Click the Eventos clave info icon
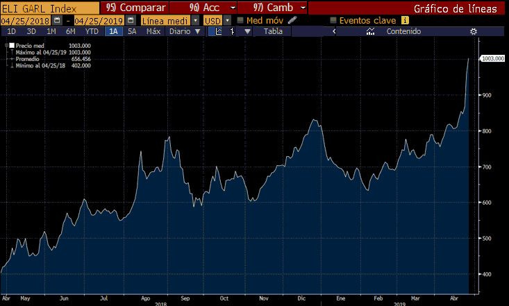The image size is (509, 306). click(x=404, y=21)
